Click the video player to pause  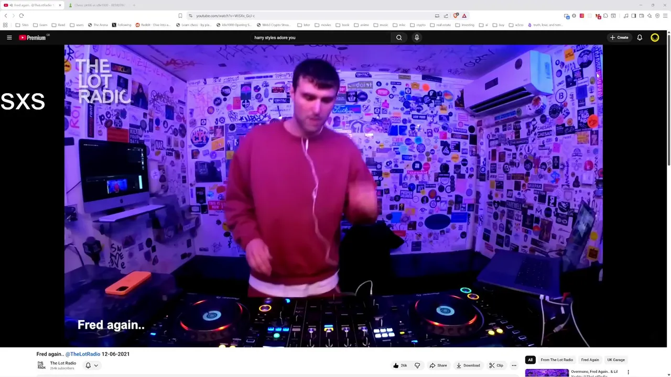click(x=333, y=196)
